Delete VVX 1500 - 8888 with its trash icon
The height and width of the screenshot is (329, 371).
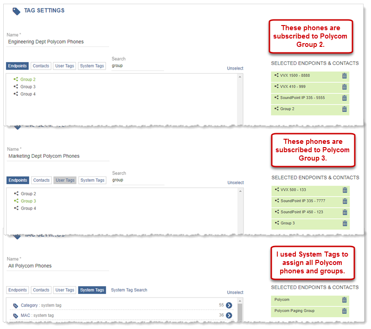point(344,76)
